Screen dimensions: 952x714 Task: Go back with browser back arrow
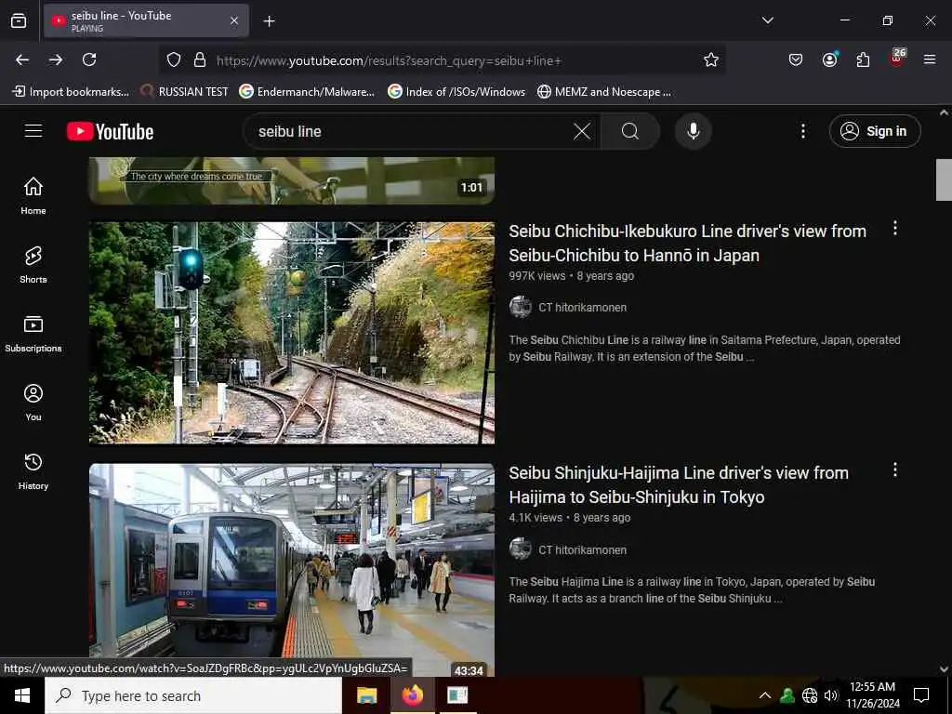point(22,59)
